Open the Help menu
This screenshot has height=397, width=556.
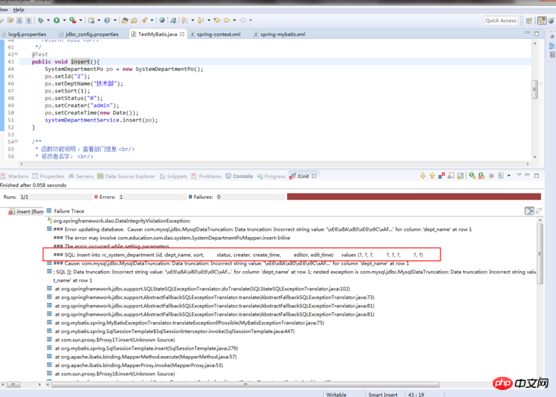pos(19,10)
